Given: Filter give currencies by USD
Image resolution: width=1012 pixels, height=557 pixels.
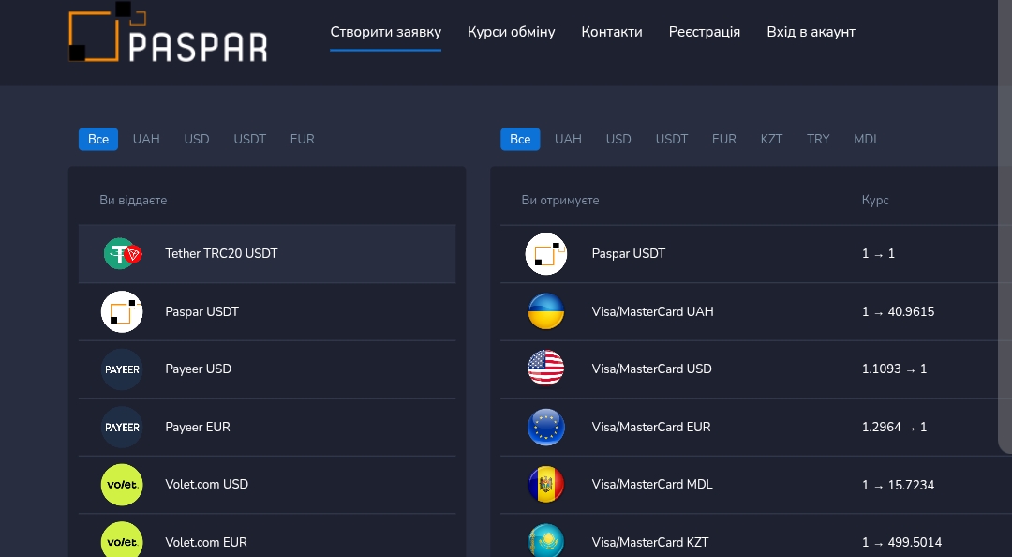Looking at the screenshot, I should 197,139.
